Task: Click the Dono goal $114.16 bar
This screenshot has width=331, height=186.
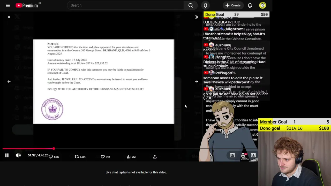Action: (x=295, y=128)
